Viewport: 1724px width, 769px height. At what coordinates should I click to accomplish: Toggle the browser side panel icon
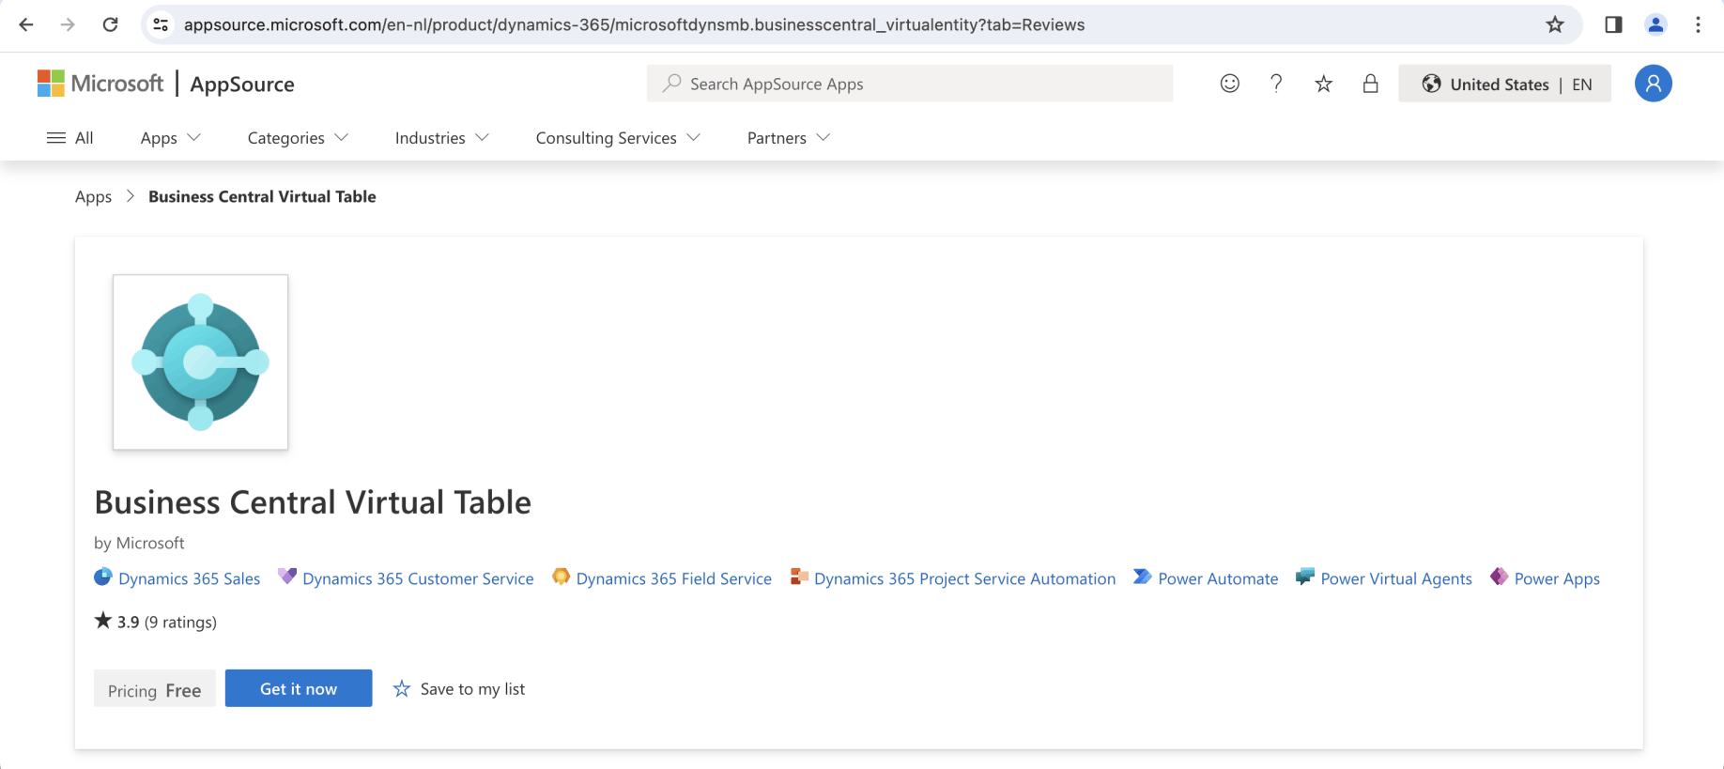point(1613,24)
